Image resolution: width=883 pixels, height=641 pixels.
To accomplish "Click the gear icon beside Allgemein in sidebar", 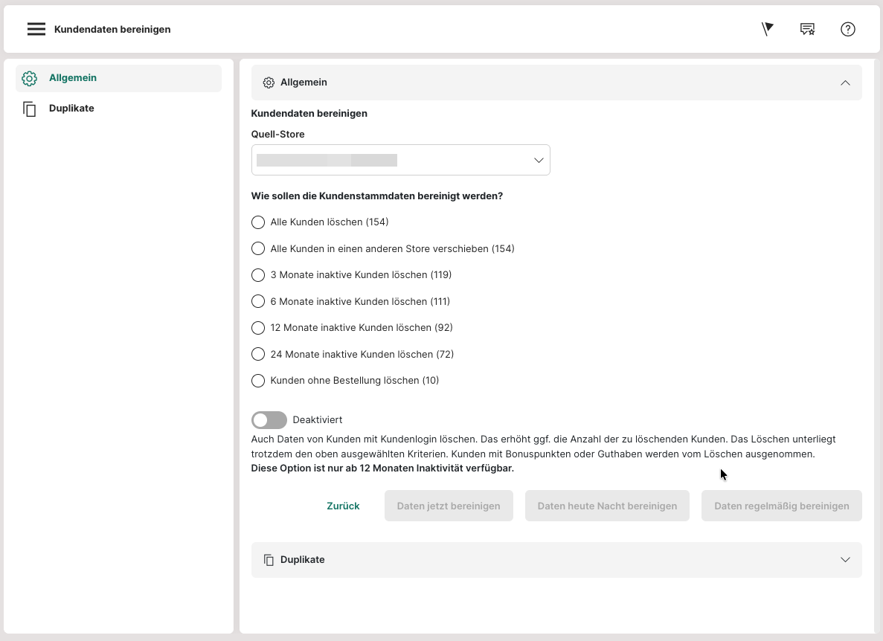I will point(30,78).
